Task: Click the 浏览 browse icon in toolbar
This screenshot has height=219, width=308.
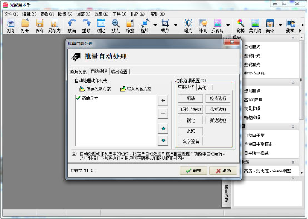Action: (x=11, y=23)
